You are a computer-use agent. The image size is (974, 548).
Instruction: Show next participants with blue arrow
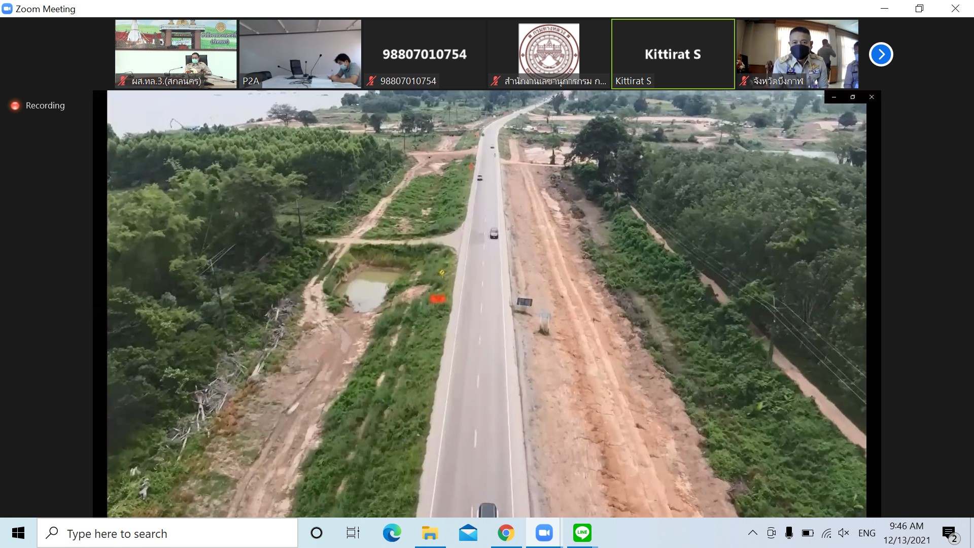[x=881, y=54]
